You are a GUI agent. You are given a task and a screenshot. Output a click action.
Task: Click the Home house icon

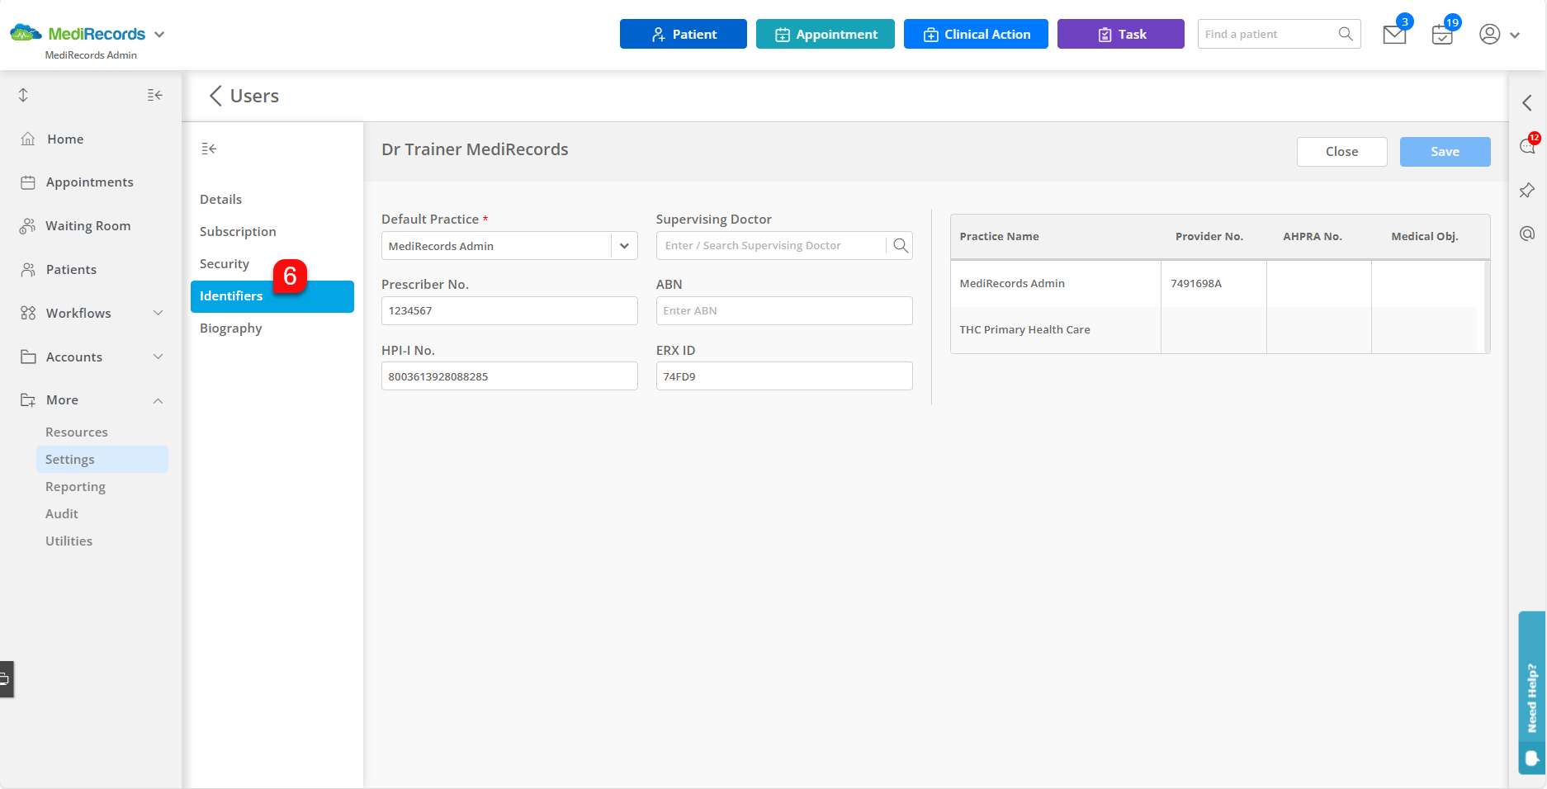click(28, 139)
